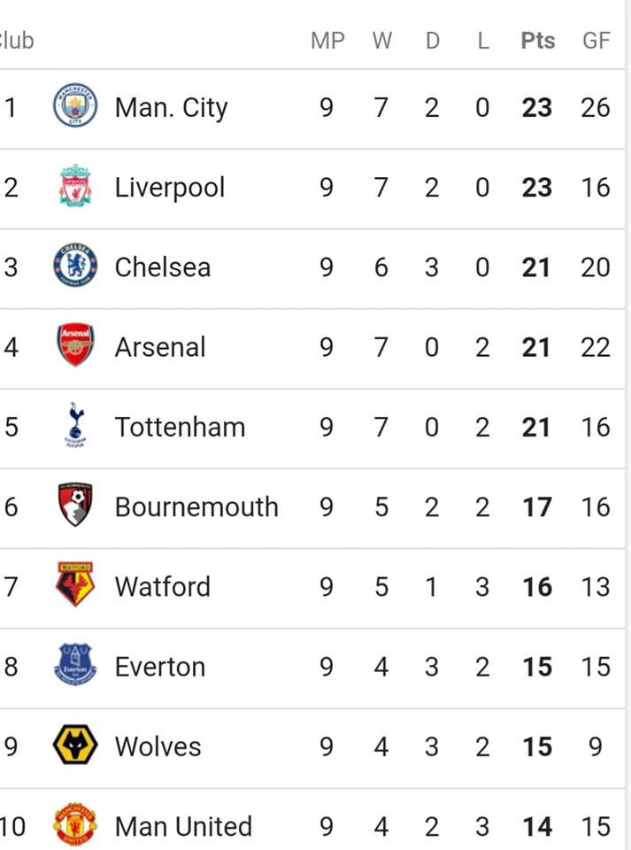Click the Chelsea club crest
This screenshot has height=850, width=631.
pyautogui.click(x=75, y=265)
